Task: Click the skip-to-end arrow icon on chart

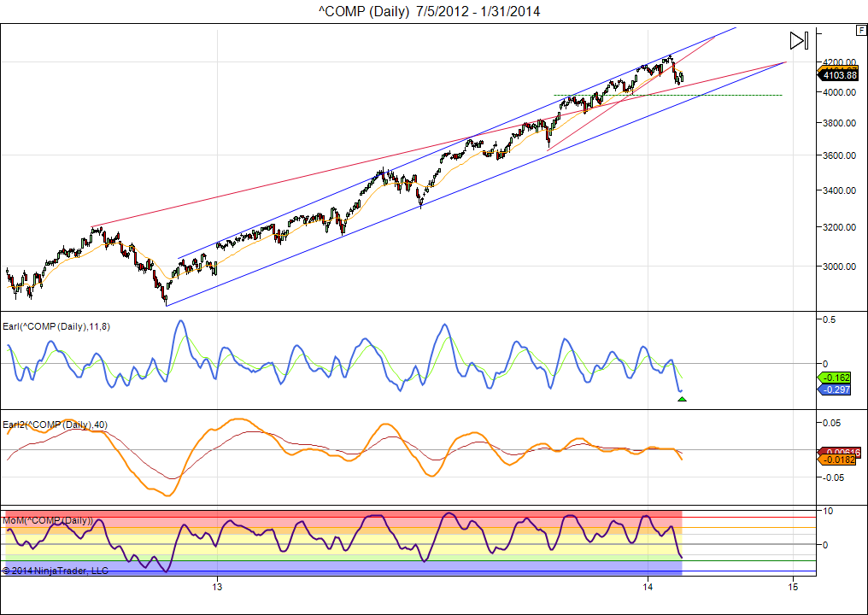Action: (798, 40)
